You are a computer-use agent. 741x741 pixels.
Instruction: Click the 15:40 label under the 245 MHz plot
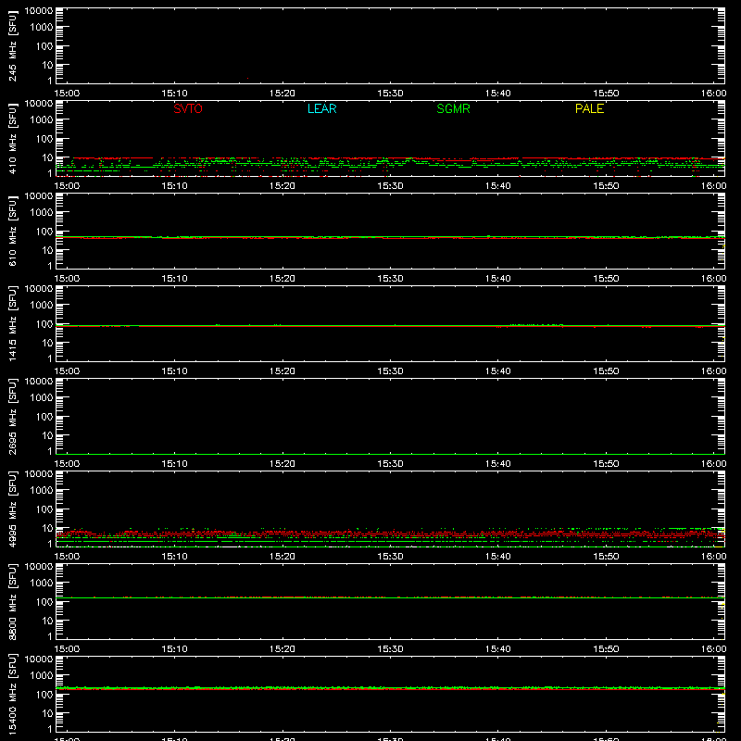498,94
